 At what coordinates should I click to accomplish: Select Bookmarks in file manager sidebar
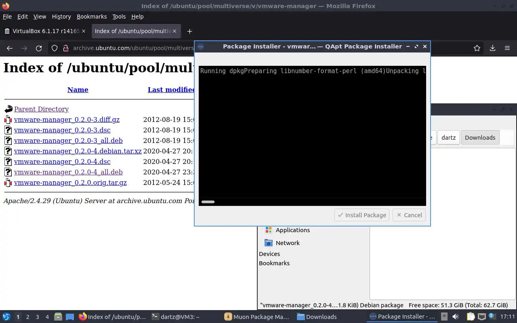[x=274, y=263]
